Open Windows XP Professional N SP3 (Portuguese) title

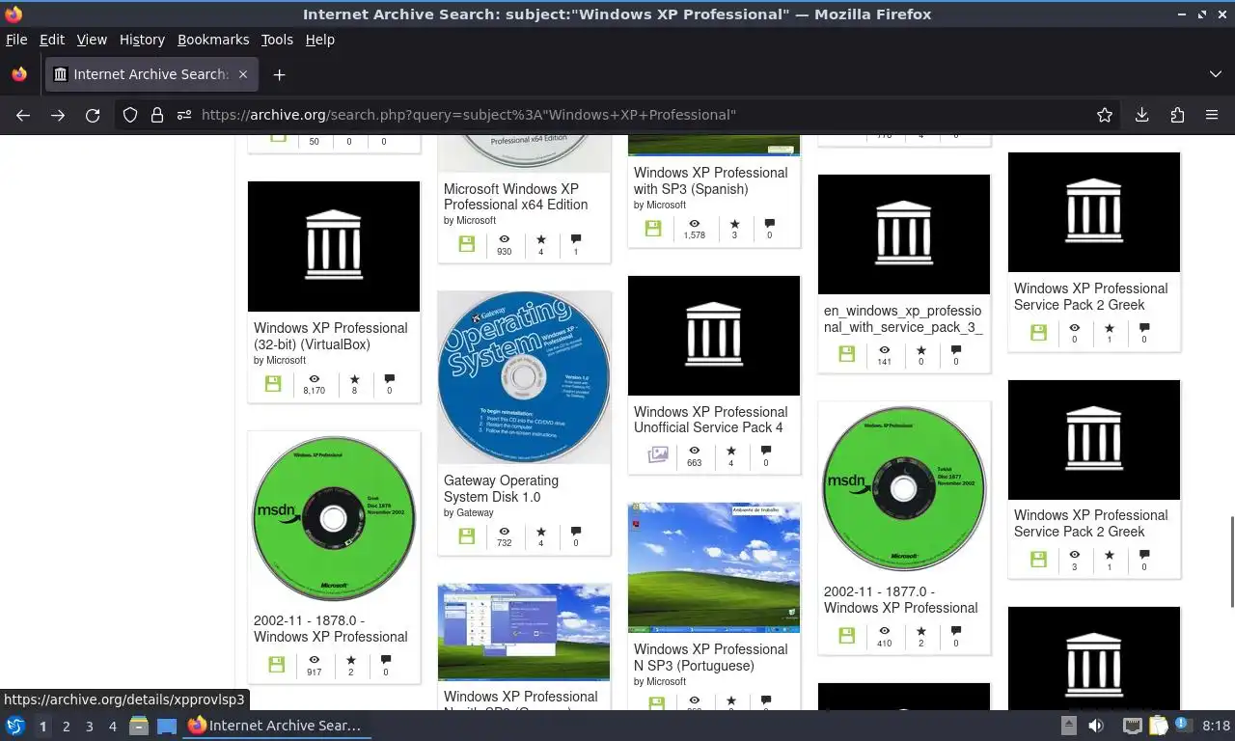710,657
